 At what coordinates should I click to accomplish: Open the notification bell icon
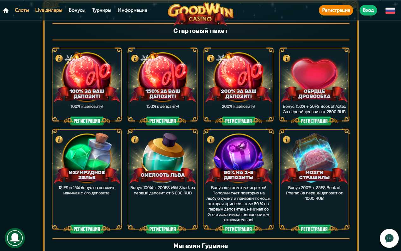[15, 238]
